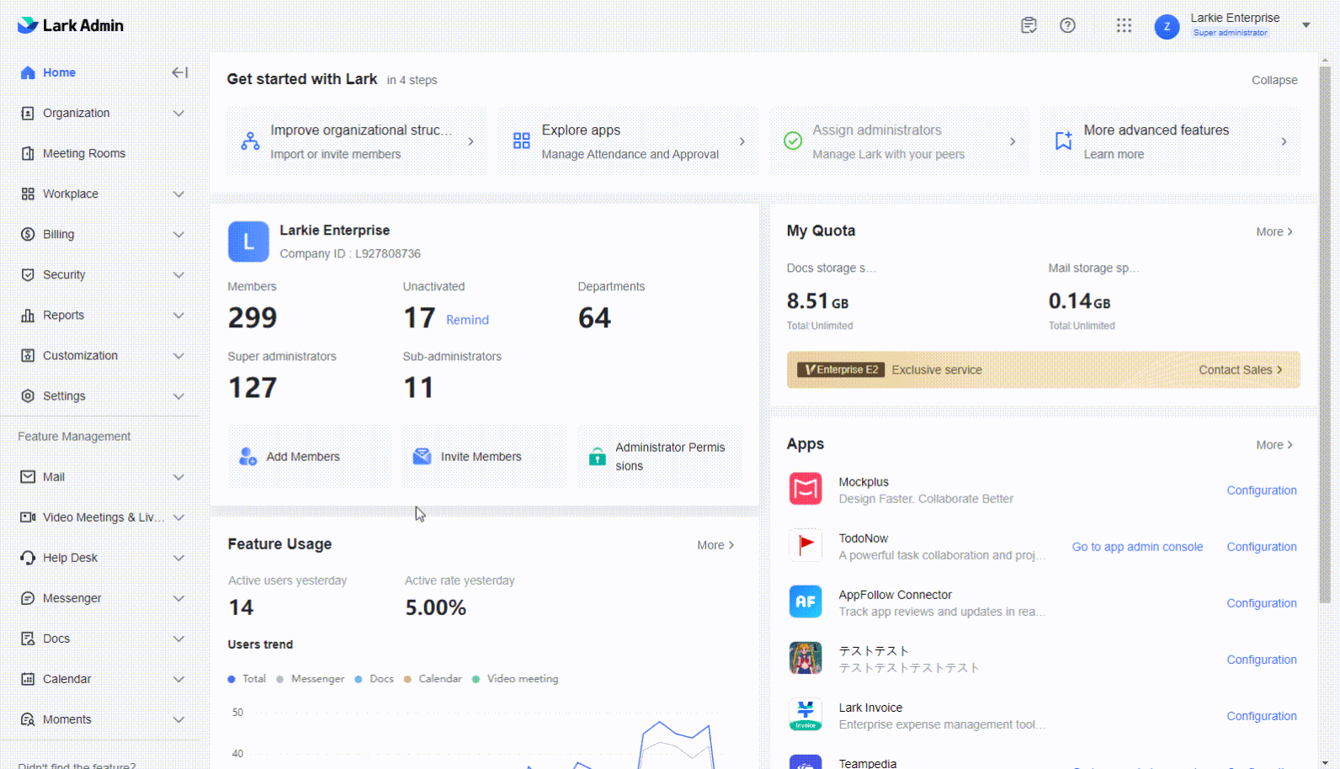Expand the Mail feature chevron
This screenshot has height=769, width=1340.
(x=178, y=476)
